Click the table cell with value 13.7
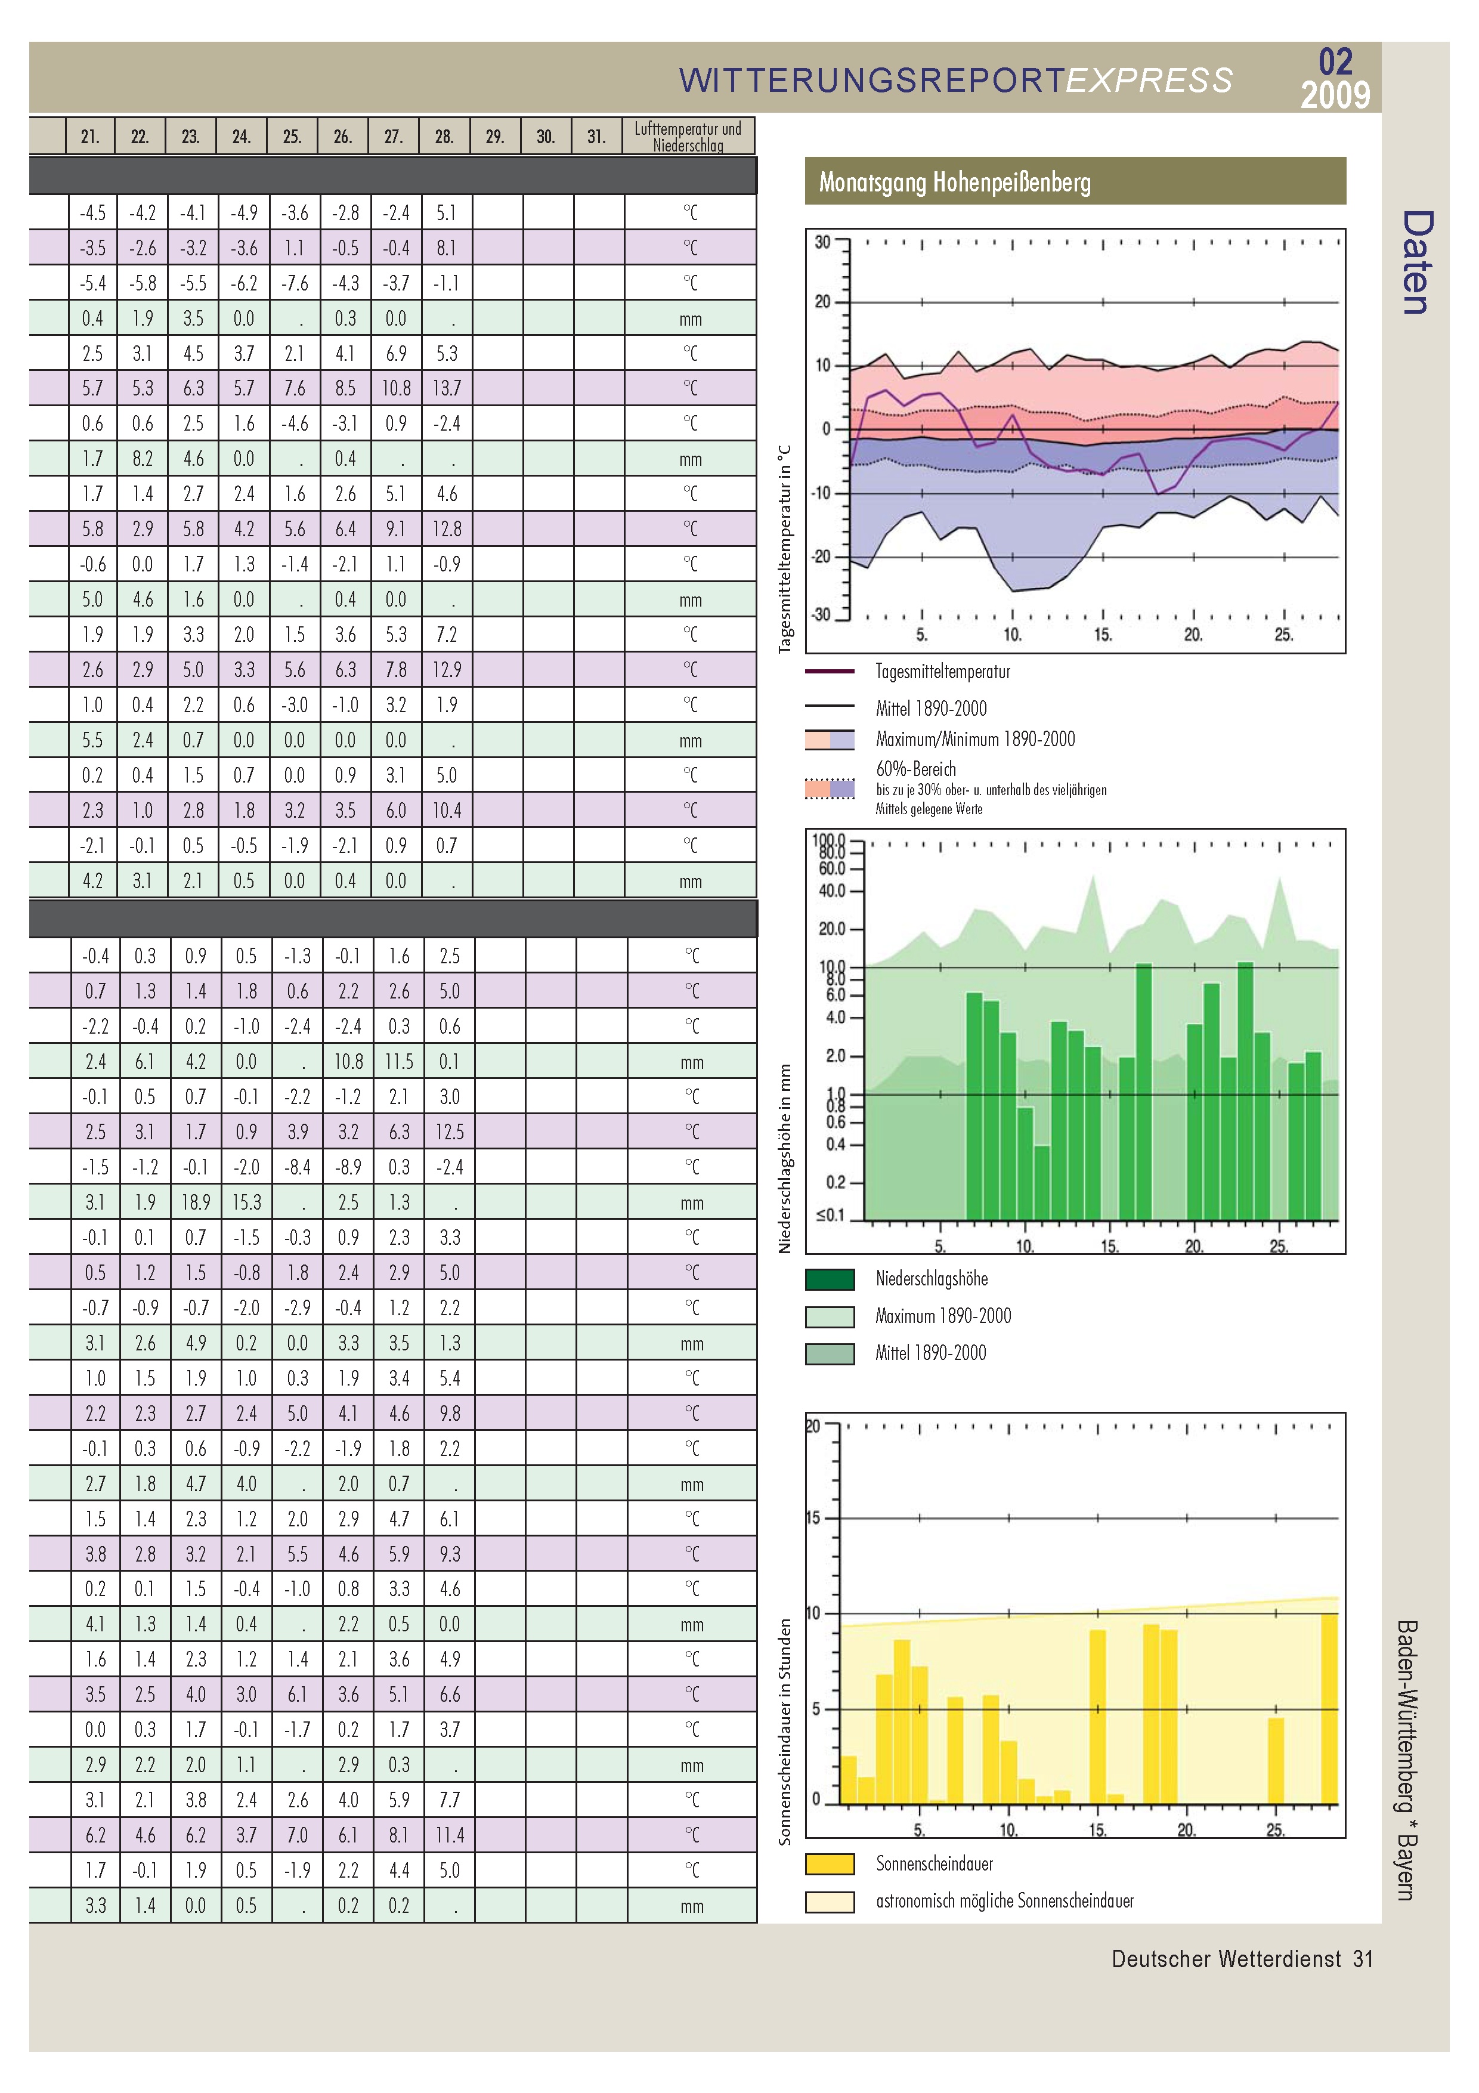 (x=447, y=388)
